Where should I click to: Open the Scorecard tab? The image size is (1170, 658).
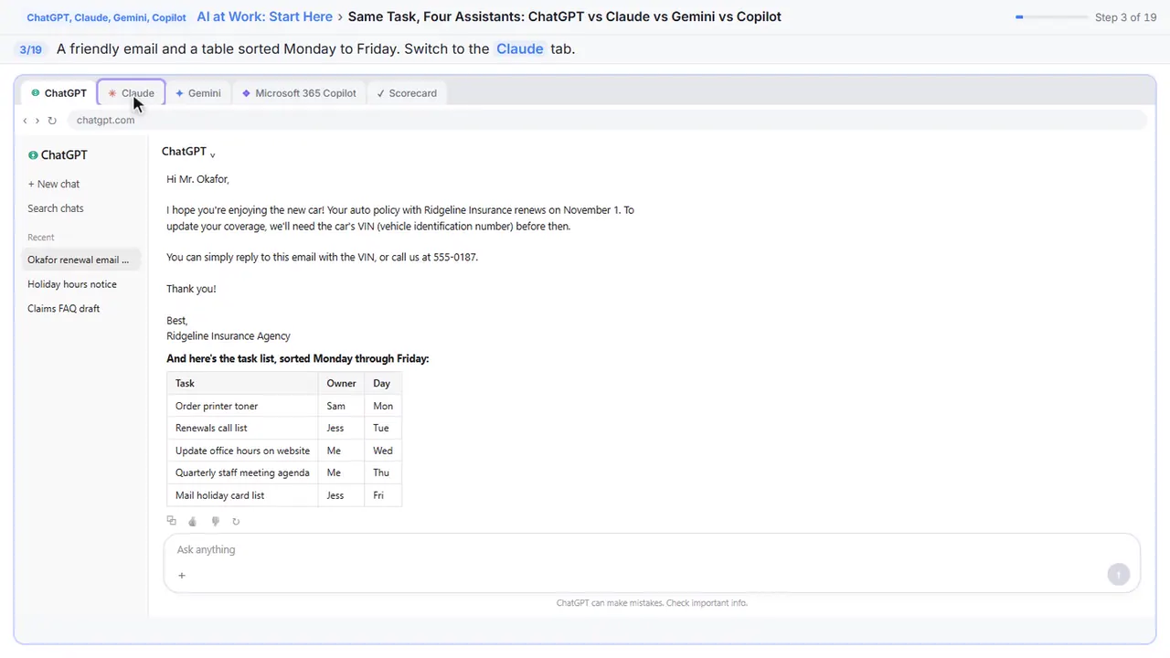pyautogui.click(x=407, y=93)
